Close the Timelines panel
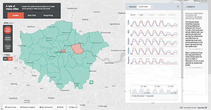This screenshot has height=110, width=211. point(178,6)
